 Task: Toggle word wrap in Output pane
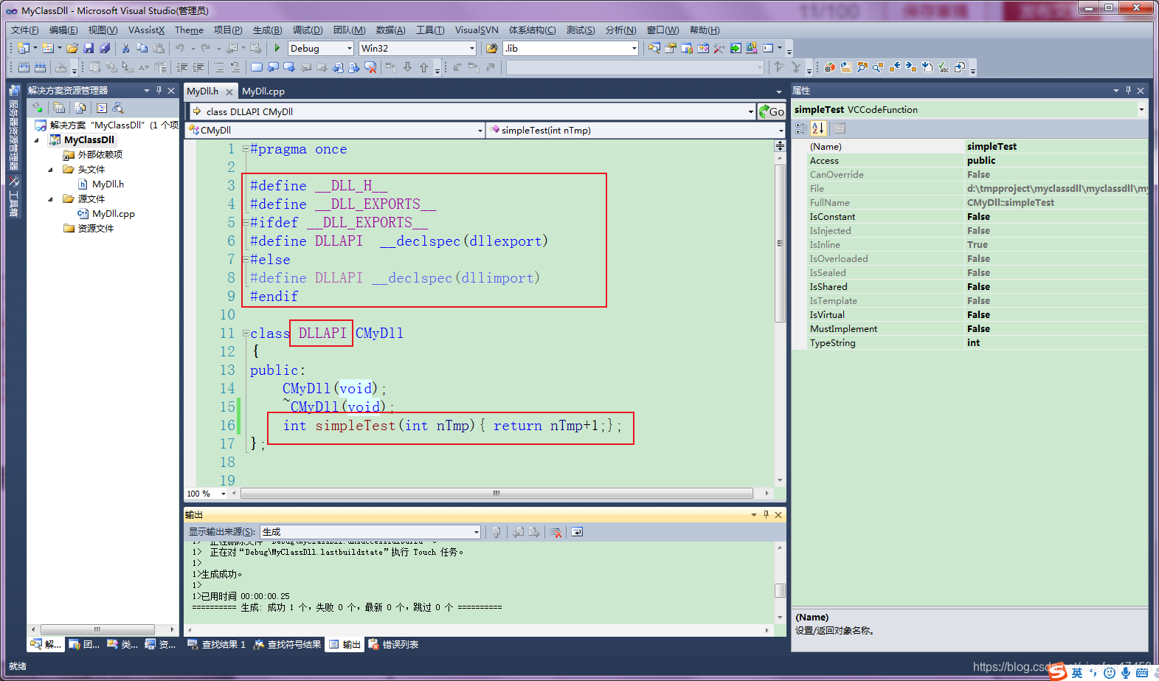pyautogui.click(x=577, y=532)
